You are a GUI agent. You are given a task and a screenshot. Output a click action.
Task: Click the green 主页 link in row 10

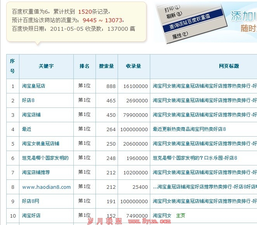181,215
